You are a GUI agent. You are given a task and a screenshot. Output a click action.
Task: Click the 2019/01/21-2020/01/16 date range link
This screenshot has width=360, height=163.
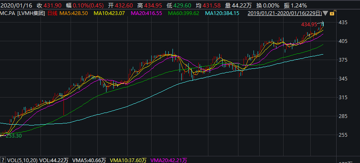tap(285, 13)
